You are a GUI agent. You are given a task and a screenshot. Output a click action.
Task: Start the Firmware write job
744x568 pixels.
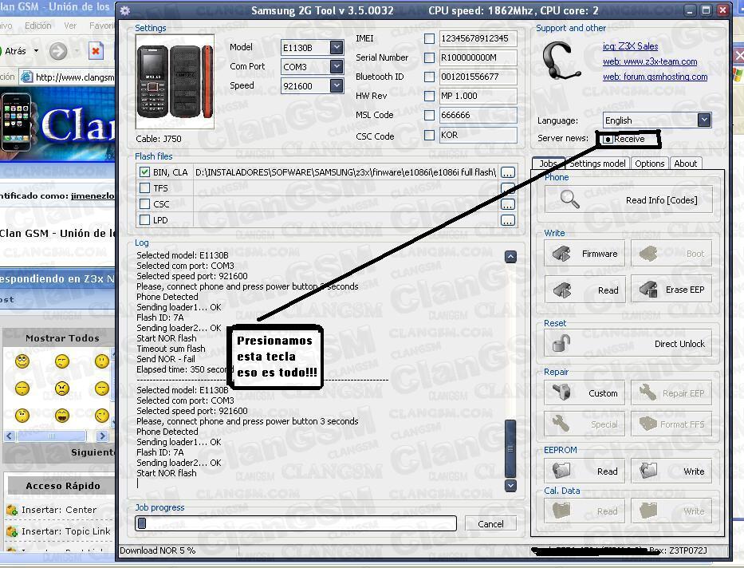coord(585,254)
